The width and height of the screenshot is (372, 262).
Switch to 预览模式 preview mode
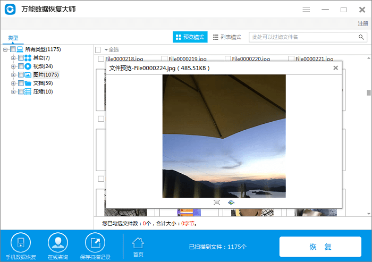coord(190,37)
